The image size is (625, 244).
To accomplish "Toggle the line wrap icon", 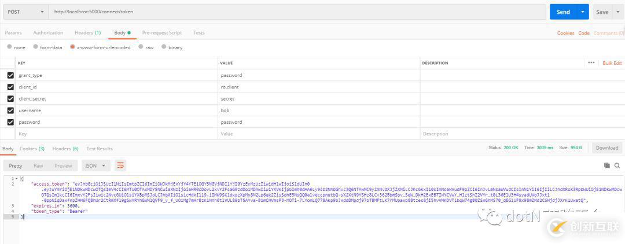I will 120,165.
